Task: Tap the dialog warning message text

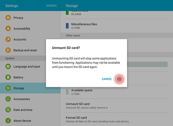Action: coord(86,62)
